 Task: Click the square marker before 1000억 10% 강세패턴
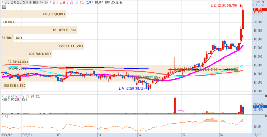[x=93, y=2]
